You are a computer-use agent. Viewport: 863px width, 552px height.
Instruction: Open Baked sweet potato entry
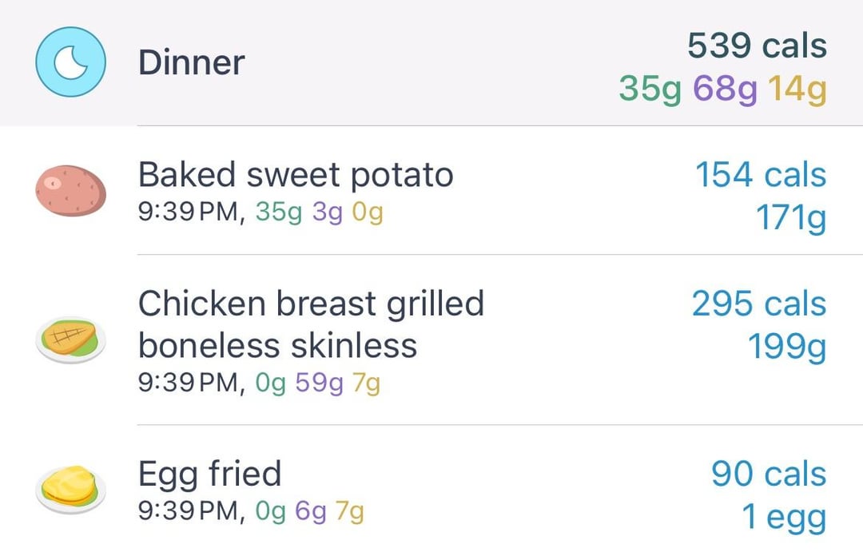click(431, 190)
